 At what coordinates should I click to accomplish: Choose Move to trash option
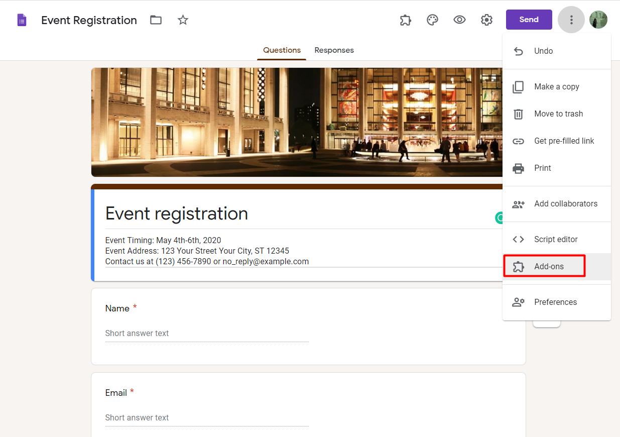point(558,114)
